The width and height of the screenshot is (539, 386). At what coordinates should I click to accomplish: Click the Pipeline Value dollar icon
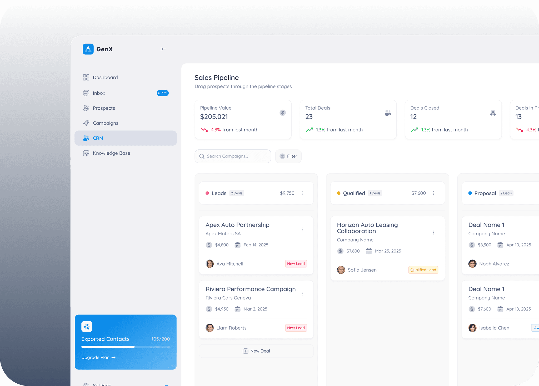(x=282, y=113)
